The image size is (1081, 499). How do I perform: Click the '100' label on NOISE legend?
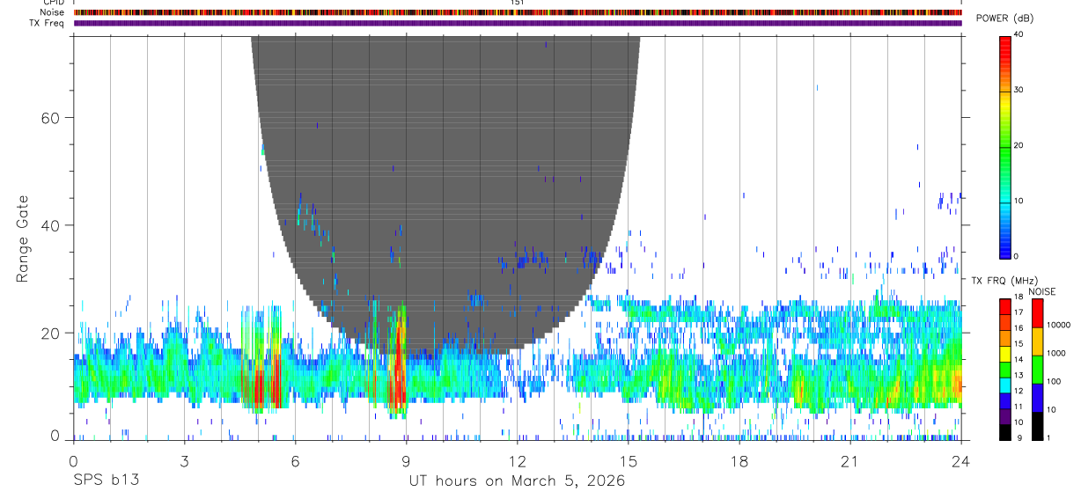1054,384
